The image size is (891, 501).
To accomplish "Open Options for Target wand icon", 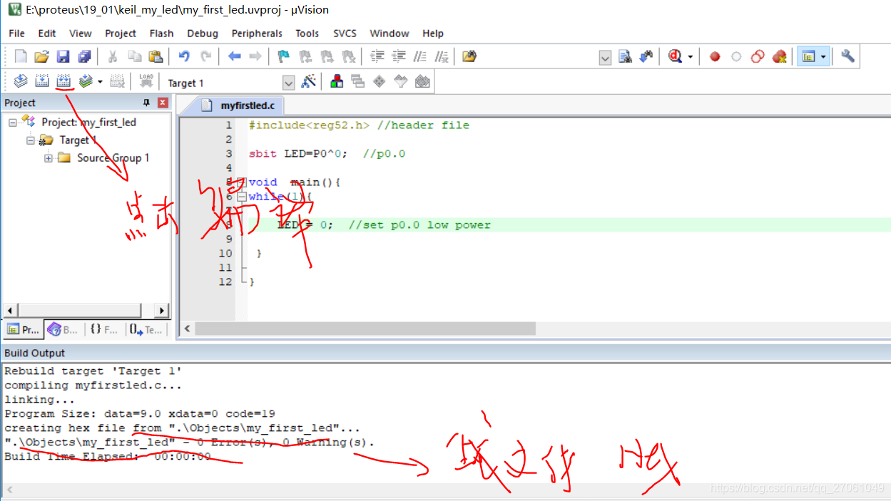I will click(x=308, y=82).
